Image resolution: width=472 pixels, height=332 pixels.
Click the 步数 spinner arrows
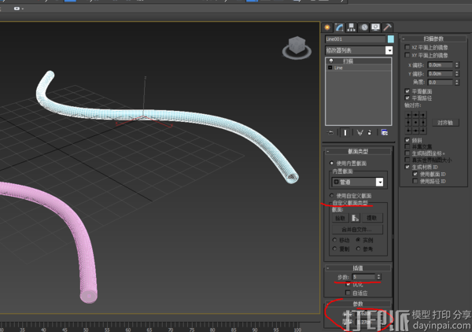pos(378,277)
